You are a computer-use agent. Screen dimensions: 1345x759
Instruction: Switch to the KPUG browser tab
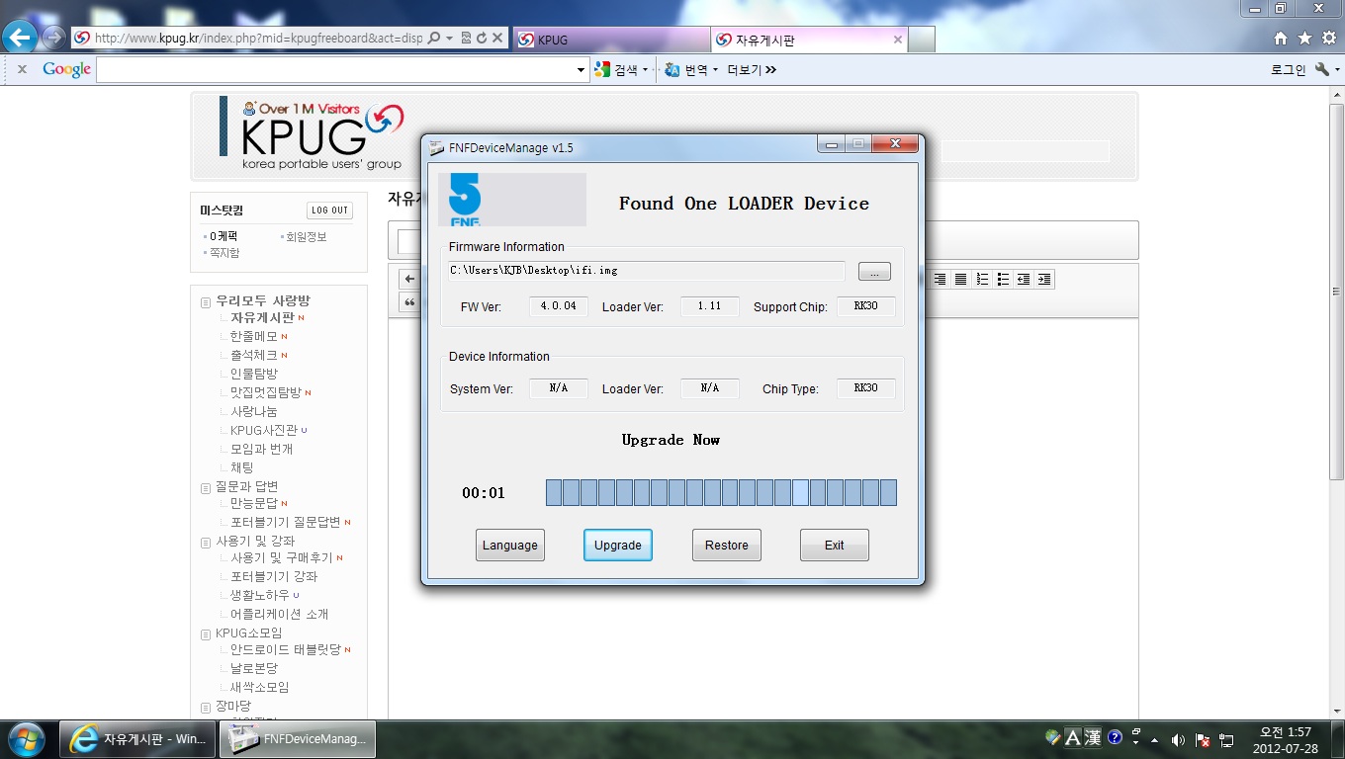[x=610, y=40]
